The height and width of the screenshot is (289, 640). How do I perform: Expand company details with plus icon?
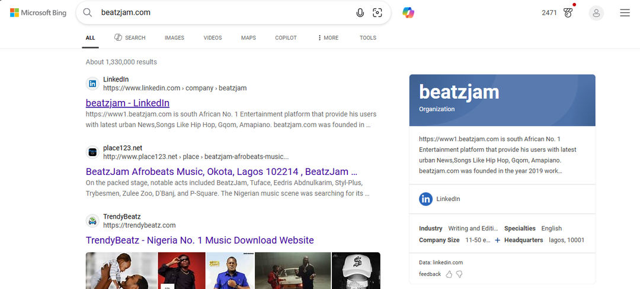(497, 241)
